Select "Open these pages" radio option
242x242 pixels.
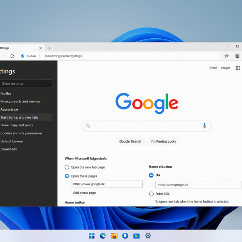[67, 176]
